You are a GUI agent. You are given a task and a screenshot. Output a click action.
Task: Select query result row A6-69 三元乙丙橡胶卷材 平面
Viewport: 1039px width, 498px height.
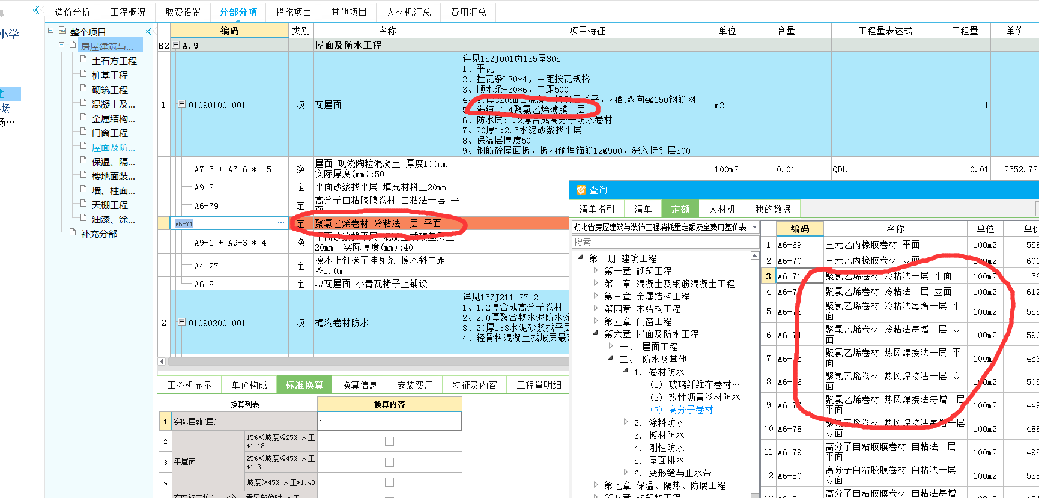[x=901, y=244]
